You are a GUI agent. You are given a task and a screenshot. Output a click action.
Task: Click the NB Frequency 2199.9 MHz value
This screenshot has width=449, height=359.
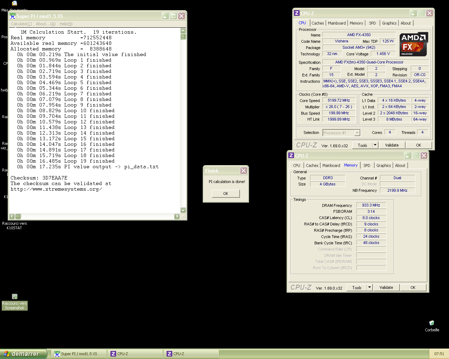(x=397, y=190)
